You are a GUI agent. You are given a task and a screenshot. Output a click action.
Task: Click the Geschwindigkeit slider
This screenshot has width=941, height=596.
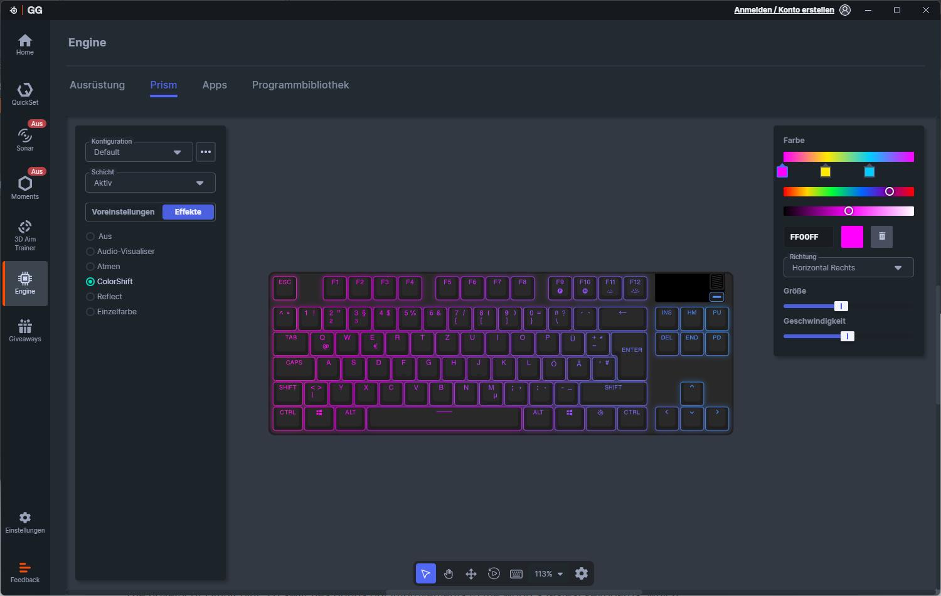(x=847, y=336)
